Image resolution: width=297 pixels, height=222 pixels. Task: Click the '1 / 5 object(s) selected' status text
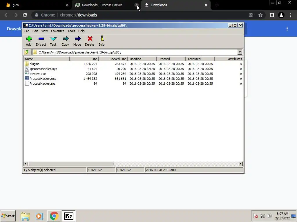[39, 170]
